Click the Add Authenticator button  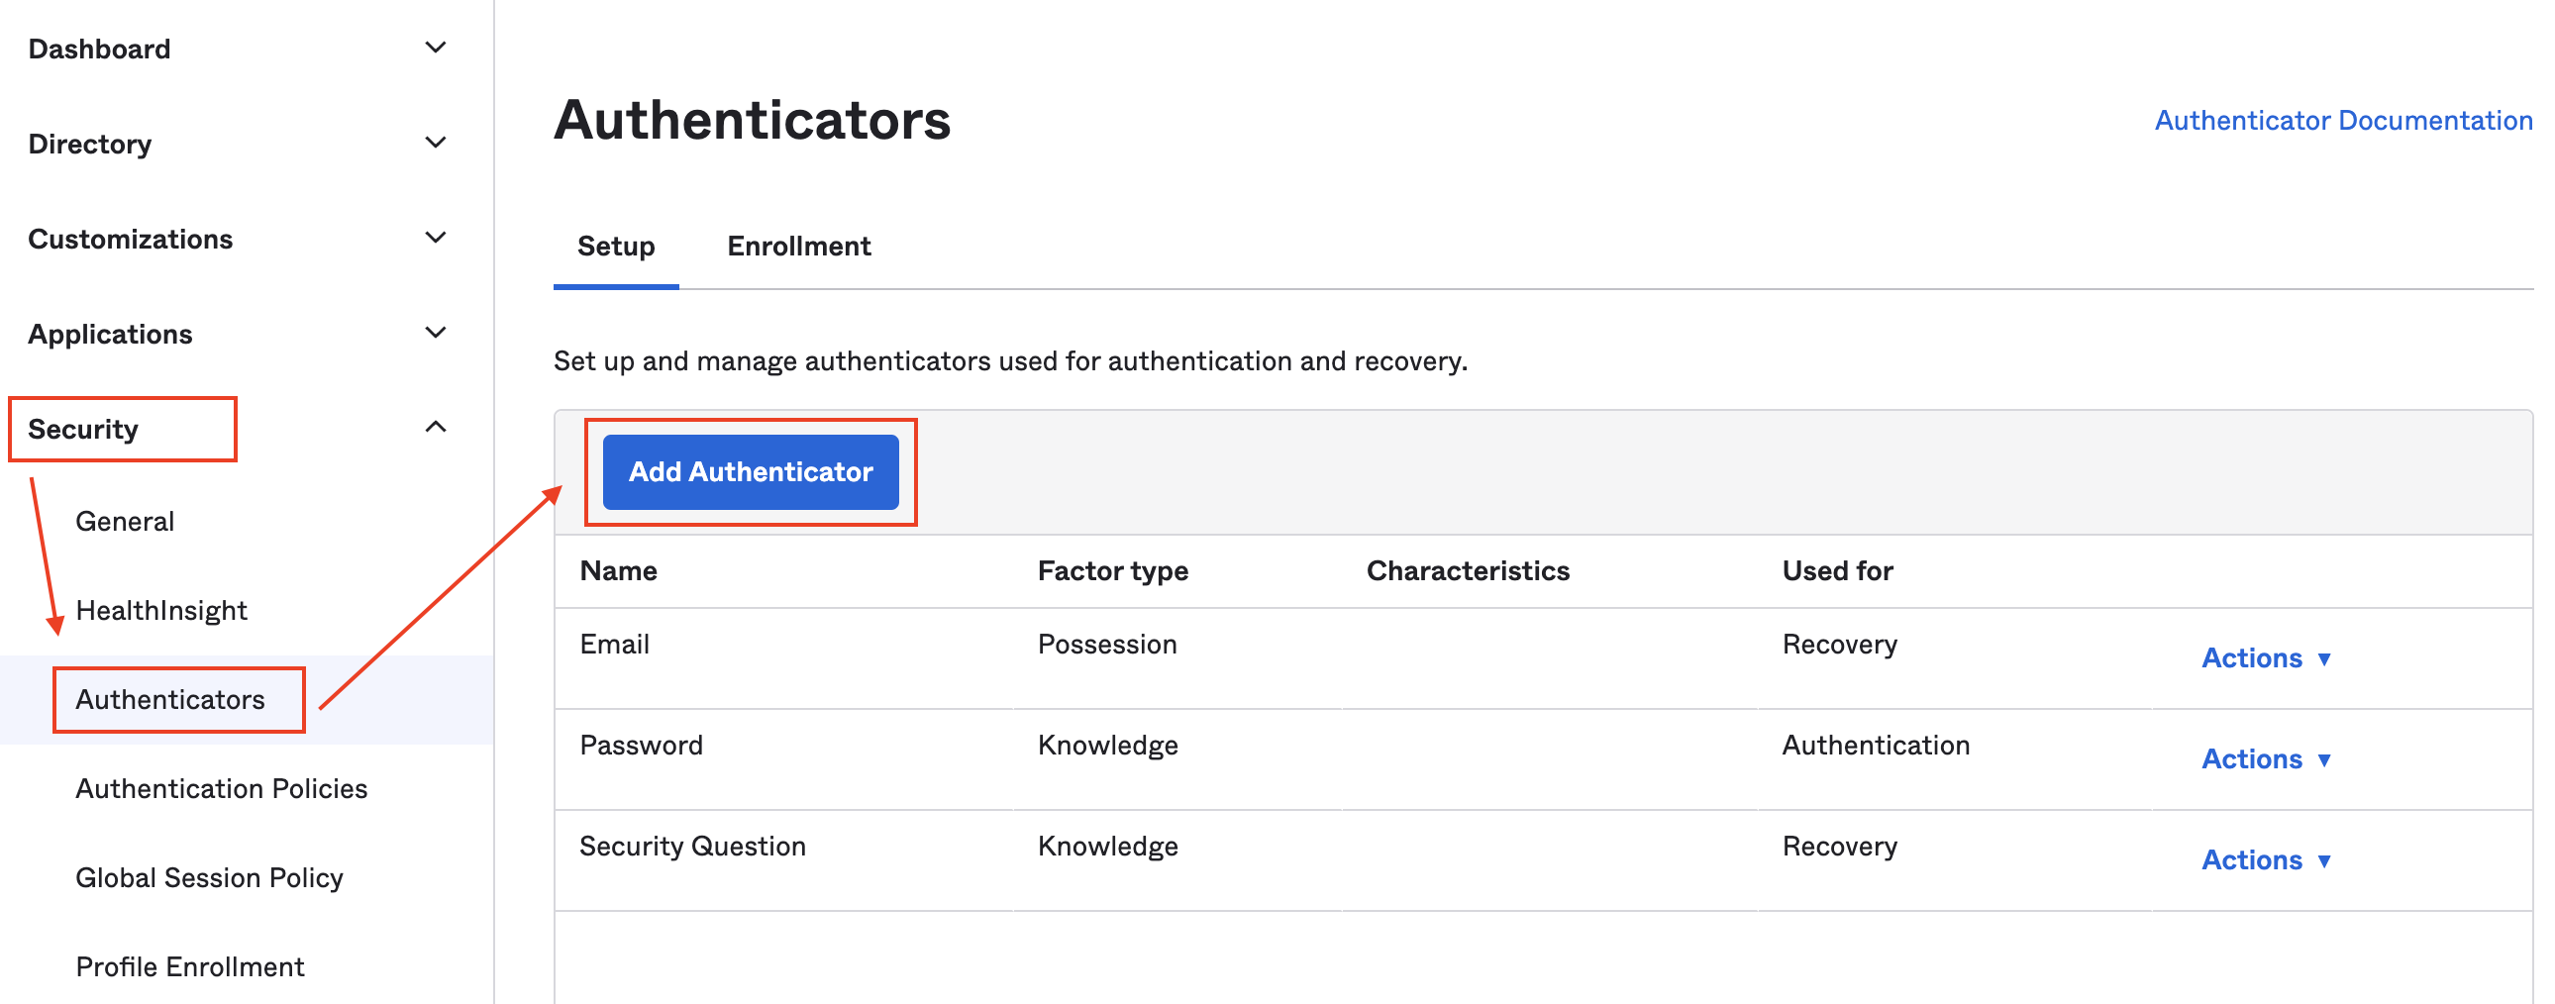click(751, 472)
